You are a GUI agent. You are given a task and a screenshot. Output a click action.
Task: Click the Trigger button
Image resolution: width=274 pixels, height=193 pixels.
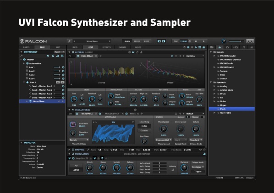coord(198,172)
